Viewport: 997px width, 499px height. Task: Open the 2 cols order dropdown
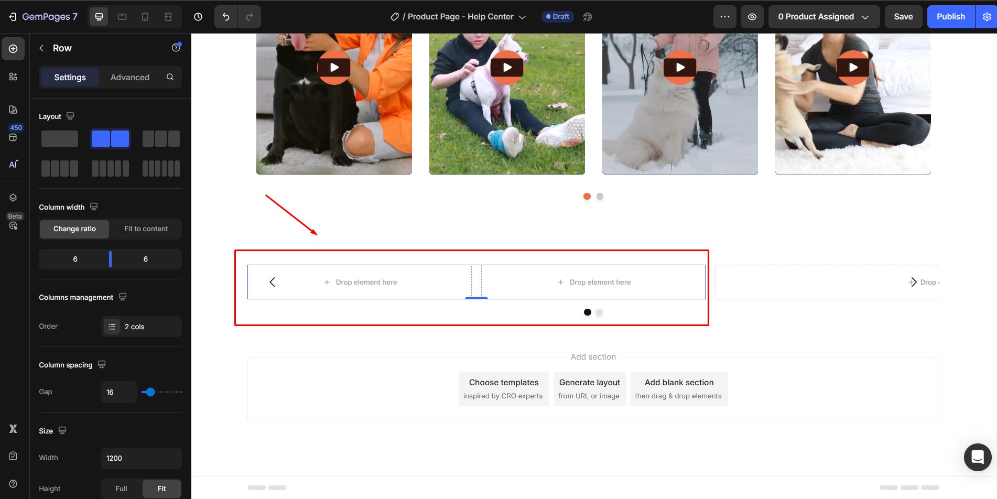click(x=142, y=327)
